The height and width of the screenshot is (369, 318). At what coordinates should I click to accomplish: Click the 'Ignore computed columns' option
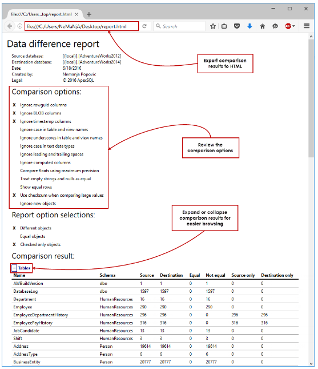tap(45, 162)
